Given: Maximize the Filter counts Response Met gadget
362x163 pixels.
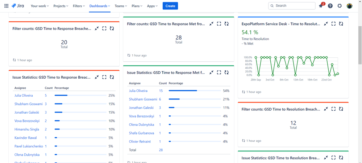Looking at the screenshot, I should 219,24.
